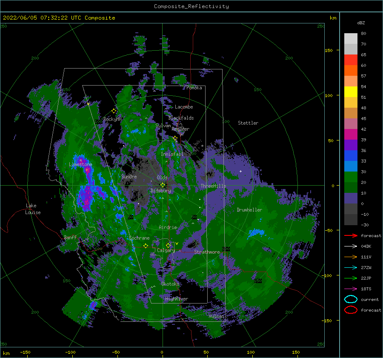
Task: Select the 39 dBZ magenta swatch
Action: (351, 134)
